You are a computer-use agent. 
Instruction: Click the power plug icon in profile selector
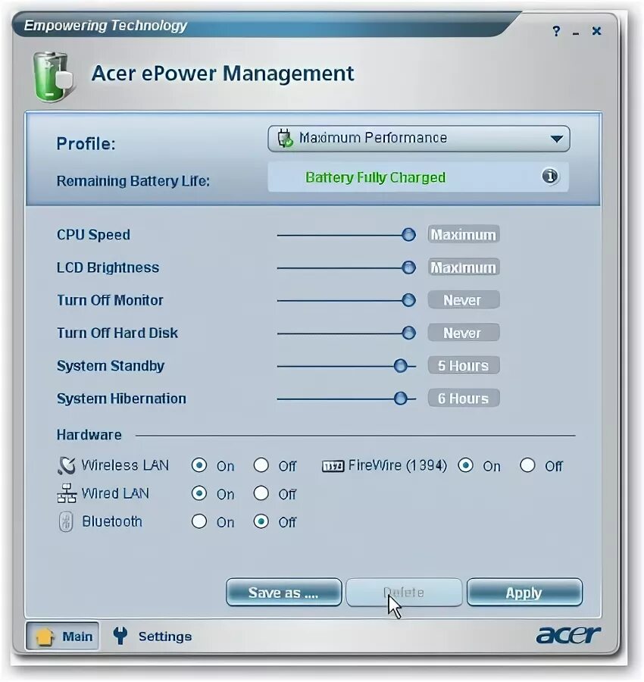[x=285, y=138]
